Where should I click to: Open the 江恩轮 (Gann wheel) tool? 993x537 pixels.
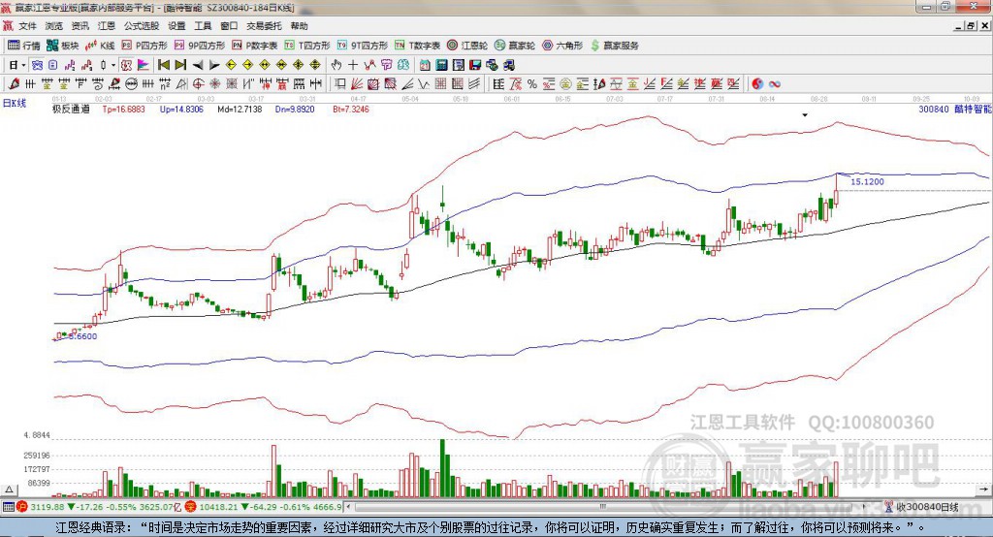[468, 46]
